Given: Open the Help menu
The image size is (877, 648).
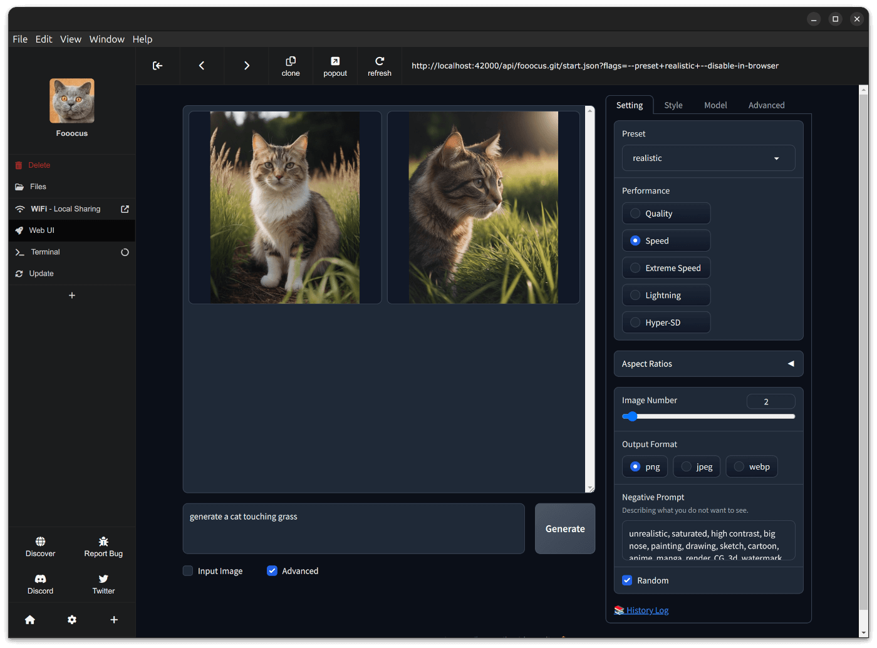Looking at the screenshot, I should click(x=142, y=39).
